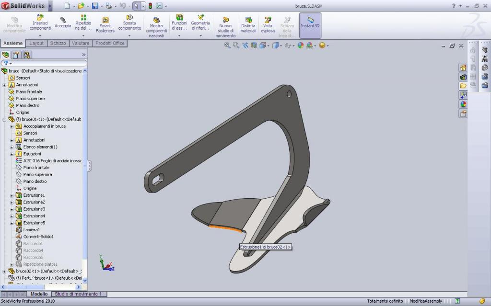Expand the bruce02<1> component node
The width and height of the screenshot is (491, 306).
pos(4,272)
